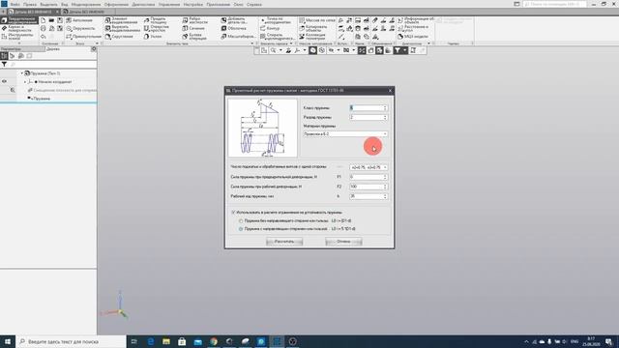Switch to Дерево panel tab
The width and height of the screenshot is (619, 348).
[53, 49]
